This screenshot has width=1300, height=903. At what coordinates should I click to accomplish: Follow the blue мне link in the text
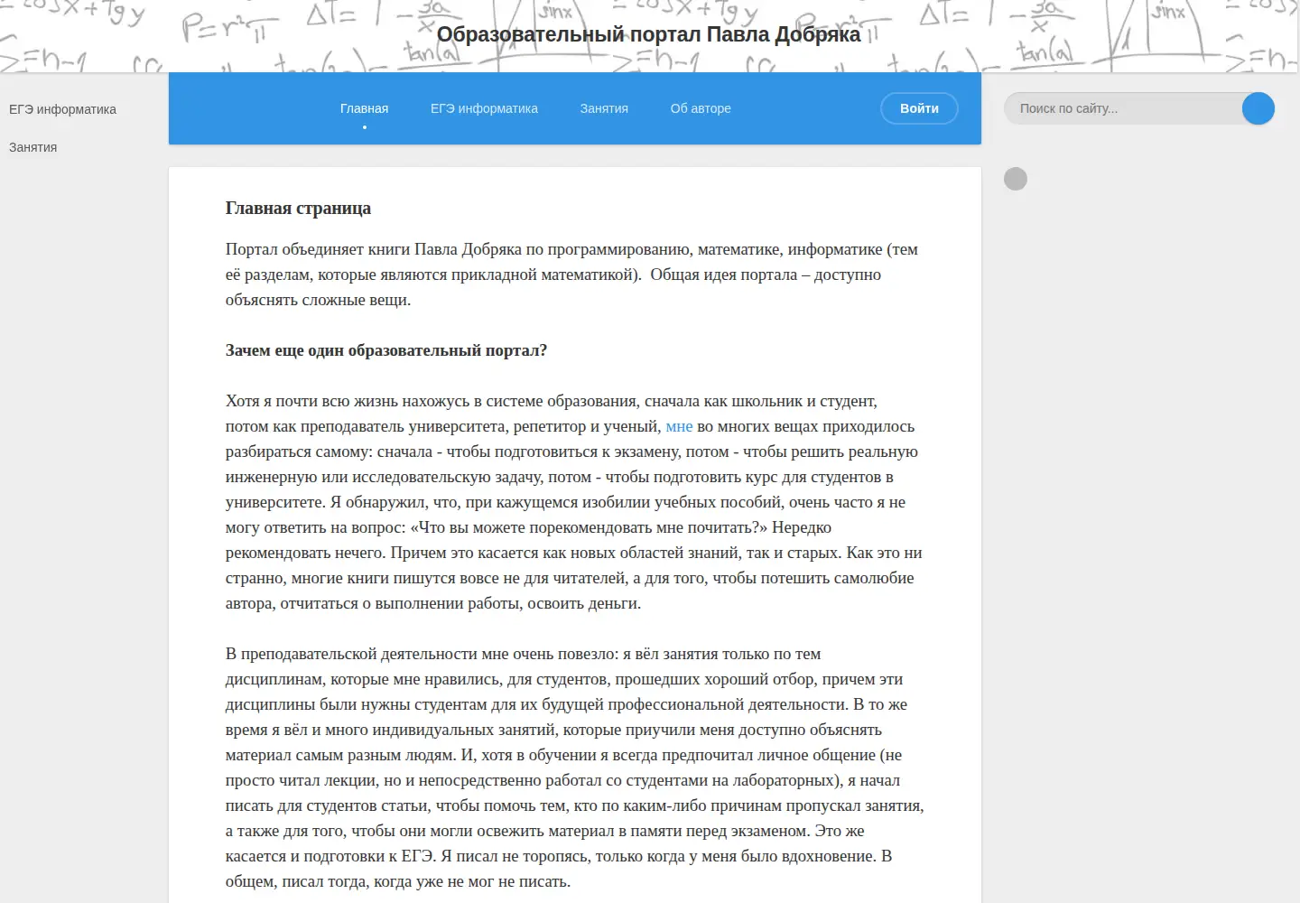[x=679, y=426]
